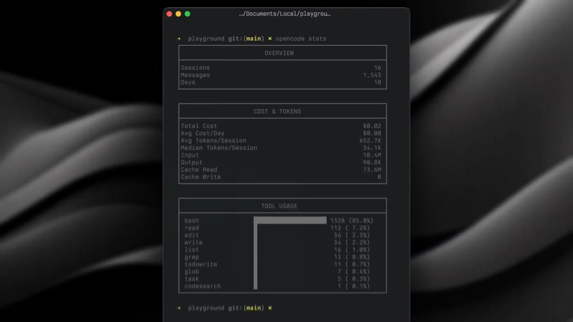
Task: Click the 'COST & TOKENS' section header
Action: [277, 111]
